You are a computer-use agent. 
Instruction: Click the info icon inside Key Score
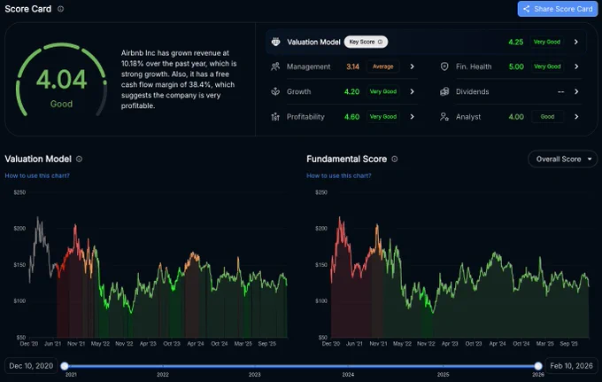[380, 42]
